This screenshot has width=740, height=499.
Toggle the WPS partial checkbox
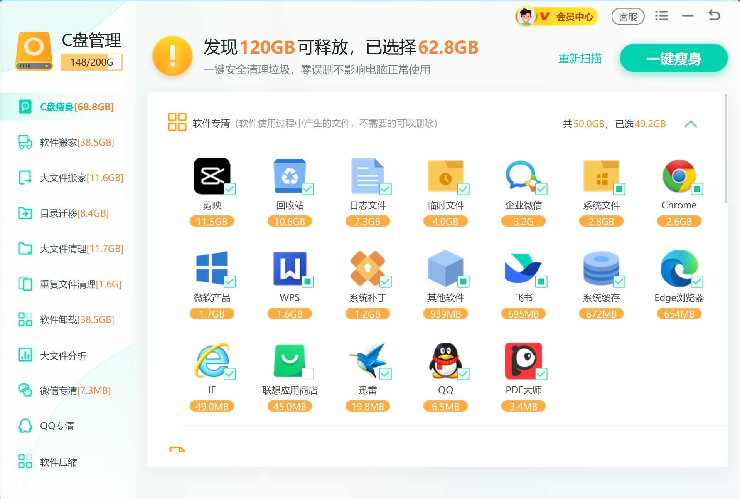(x=308, y=282)
